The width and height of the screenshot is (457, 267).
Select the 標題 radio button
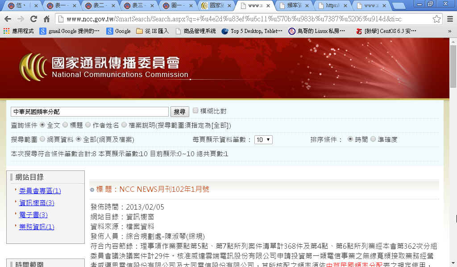[x=65, y=125]
